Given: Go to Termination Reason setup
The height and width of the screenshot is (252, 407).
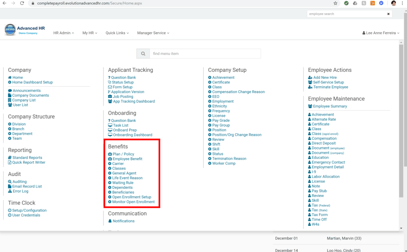Looking at the screenshot, I should [229, 159].
